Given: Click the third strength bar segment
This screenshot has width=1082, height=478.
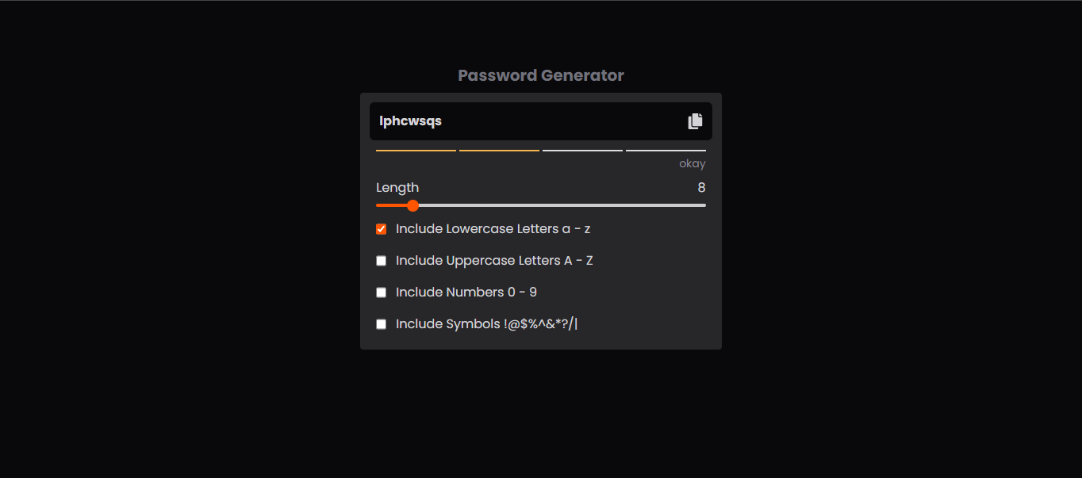Looking at the screenshot, I should (x=582, y=150).
